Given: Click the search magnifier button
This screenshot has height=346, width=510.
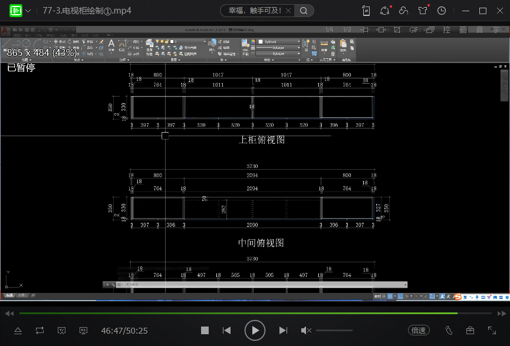Looking at the screenshot, I should 304,11.
